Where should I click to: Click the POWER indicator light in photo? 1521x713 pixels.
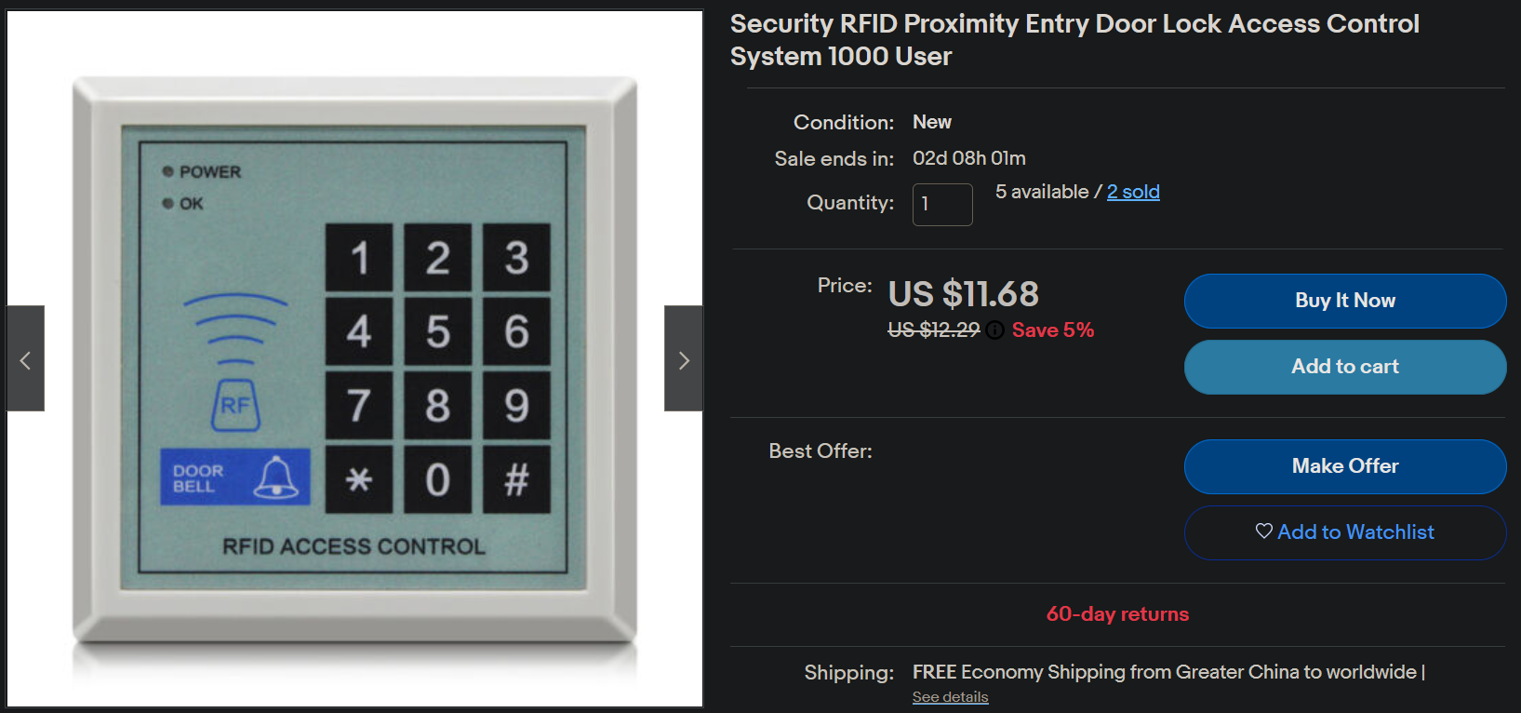tap(168, 171)
